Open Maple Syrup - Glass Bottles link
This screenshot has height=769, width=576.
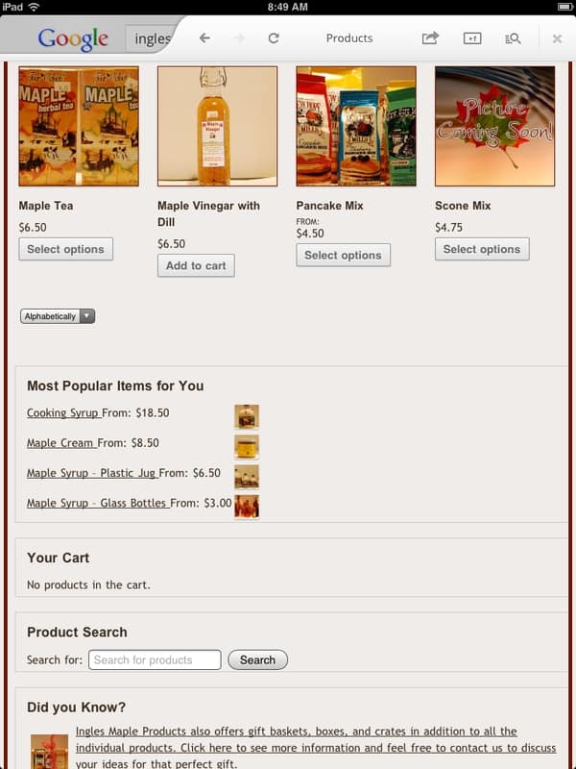[x=98, y=503]
